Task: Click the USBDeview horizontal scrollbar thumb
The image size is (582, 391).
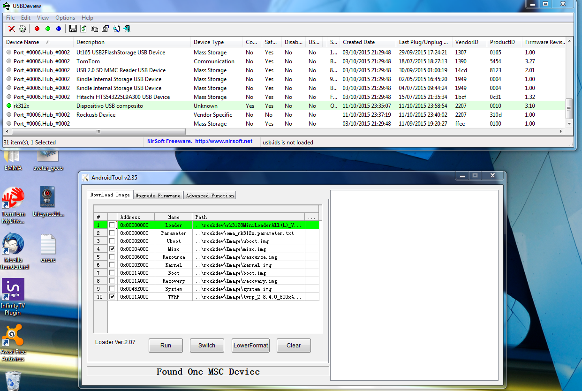Action: pyautogui.click(x=98, y=131)
